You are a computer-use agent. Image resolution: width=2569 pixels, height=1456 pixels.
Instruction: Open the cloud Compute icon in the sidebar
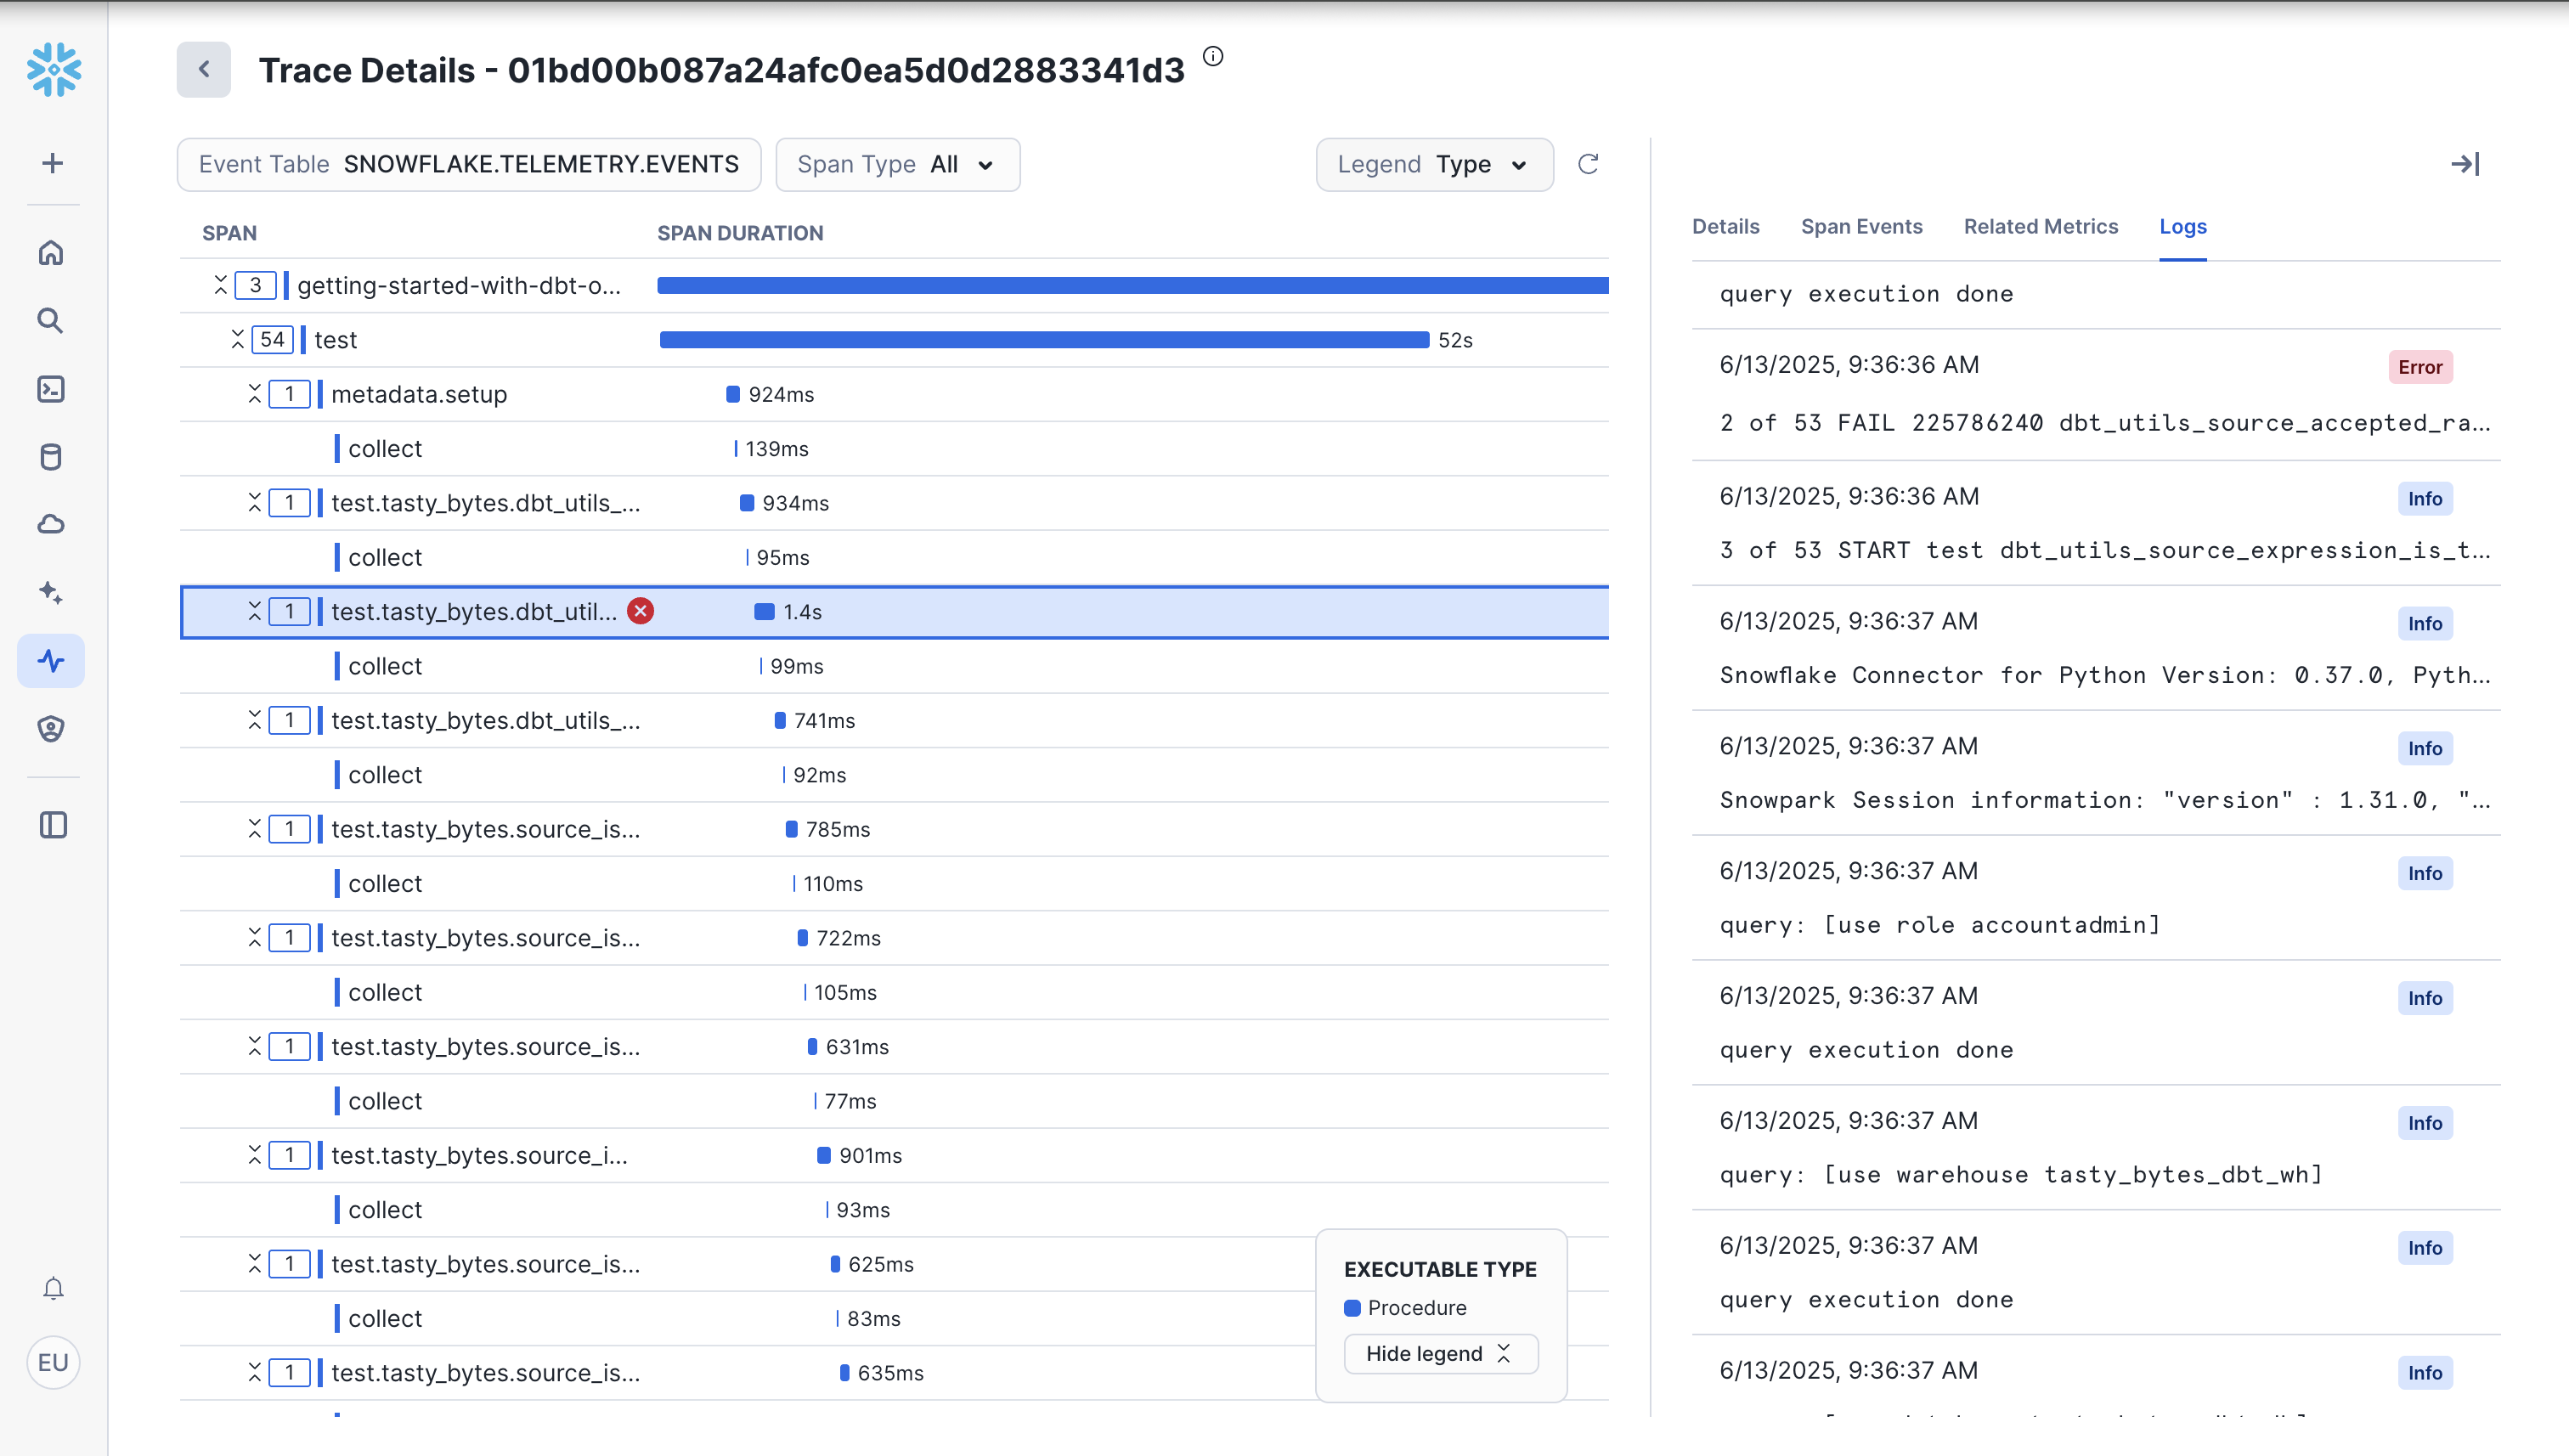tap(51, 524)
